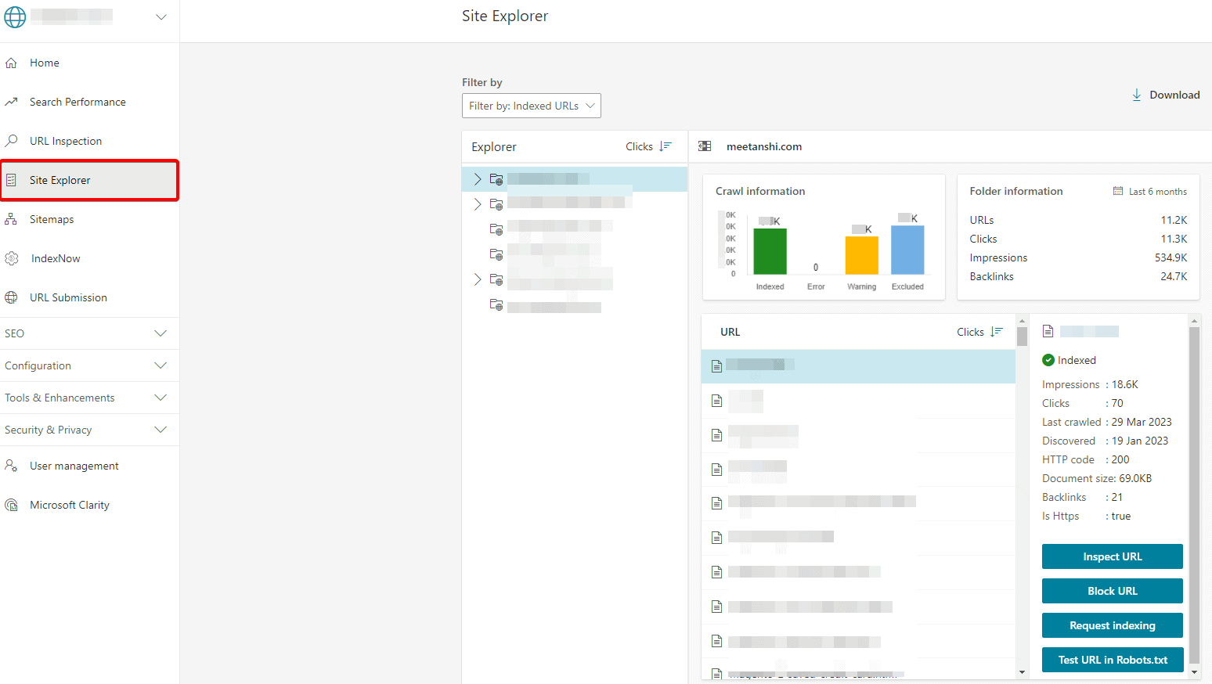
Task: Expand the SEO section
Action: tap(161, 333)
